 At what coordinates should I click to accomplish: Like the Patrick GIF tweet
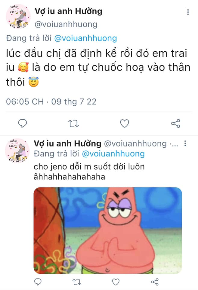(116, 282)
